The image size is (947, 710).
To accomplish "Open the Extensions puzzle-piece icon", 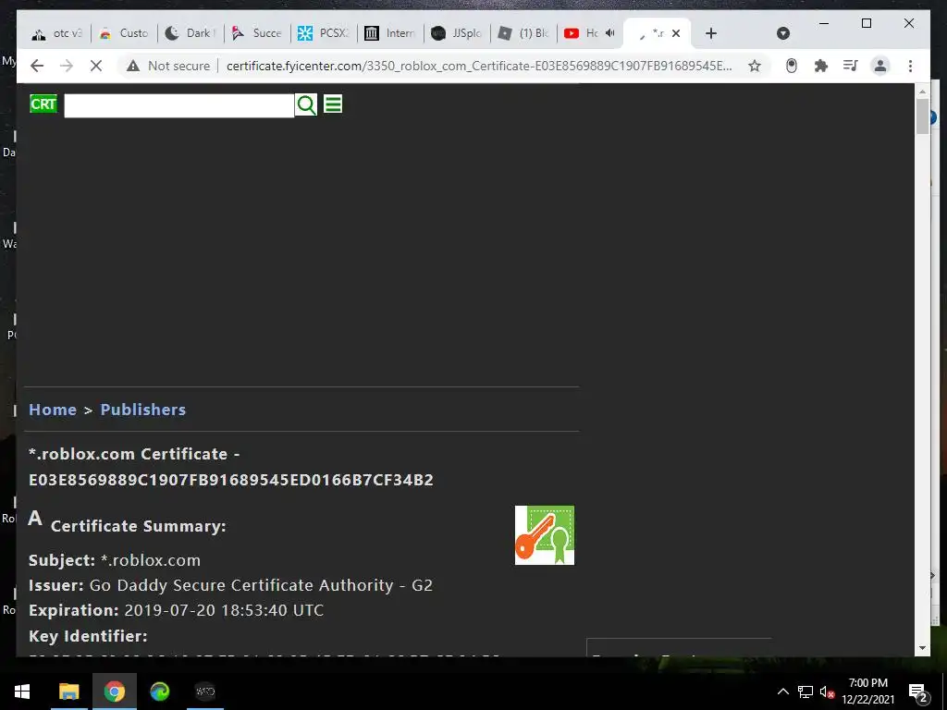I will [821, 66].
